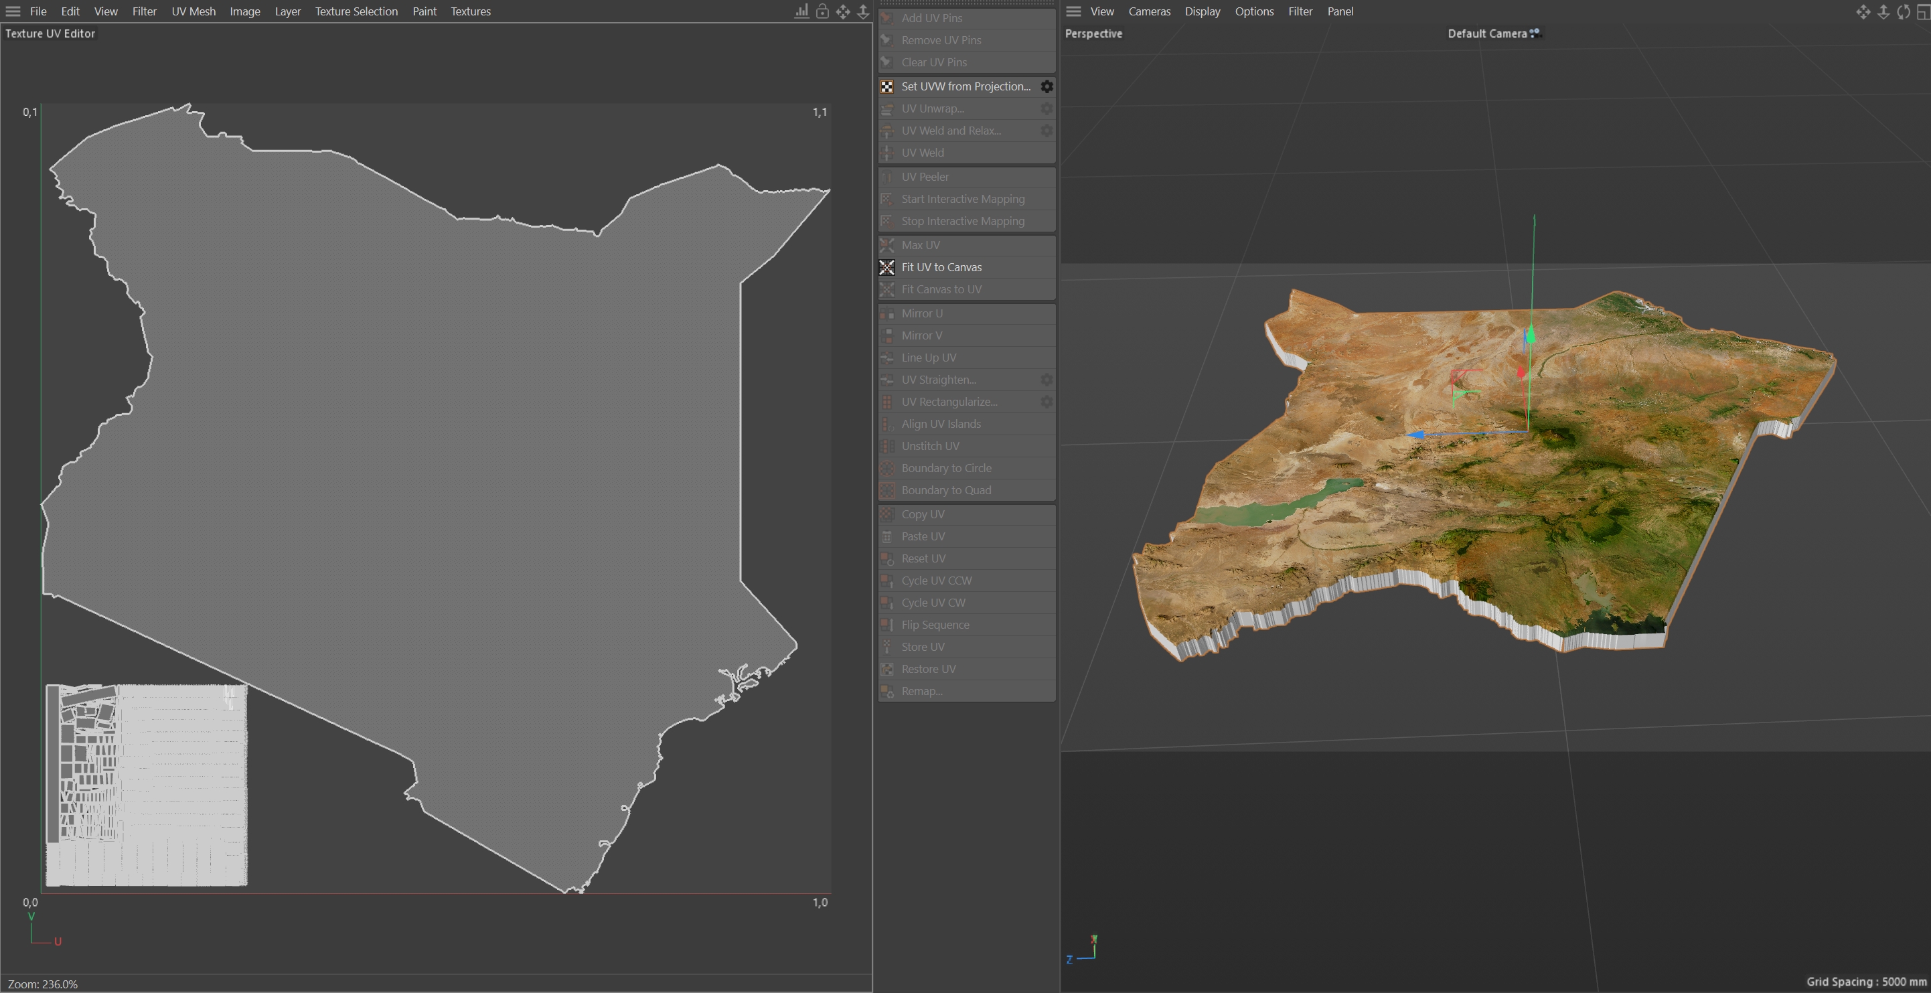This screenshot has width=1931, height=993.
Task: Open the Cameras menu in viewport
Action: pyautogui.click(x=1149, y=11)
